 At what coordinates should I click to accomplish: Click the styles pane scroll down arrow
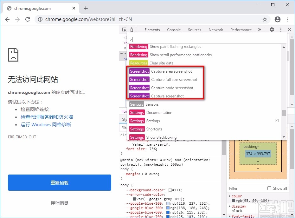[224, 215]
